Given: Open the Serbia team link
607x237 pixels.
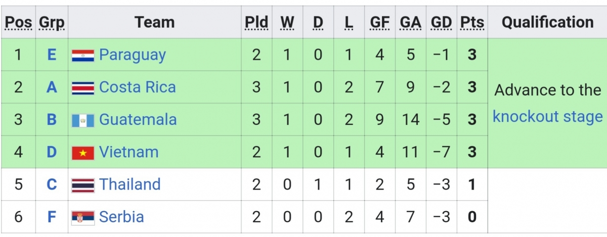Looking at the screenshot, I should (x=121, y=217).
